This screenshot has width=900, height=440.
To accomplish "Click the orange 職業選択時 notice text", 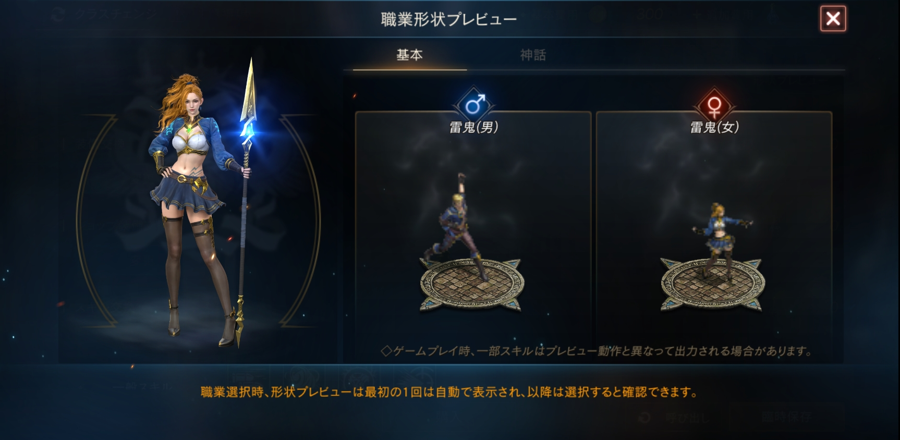I will tap(449, 392).
